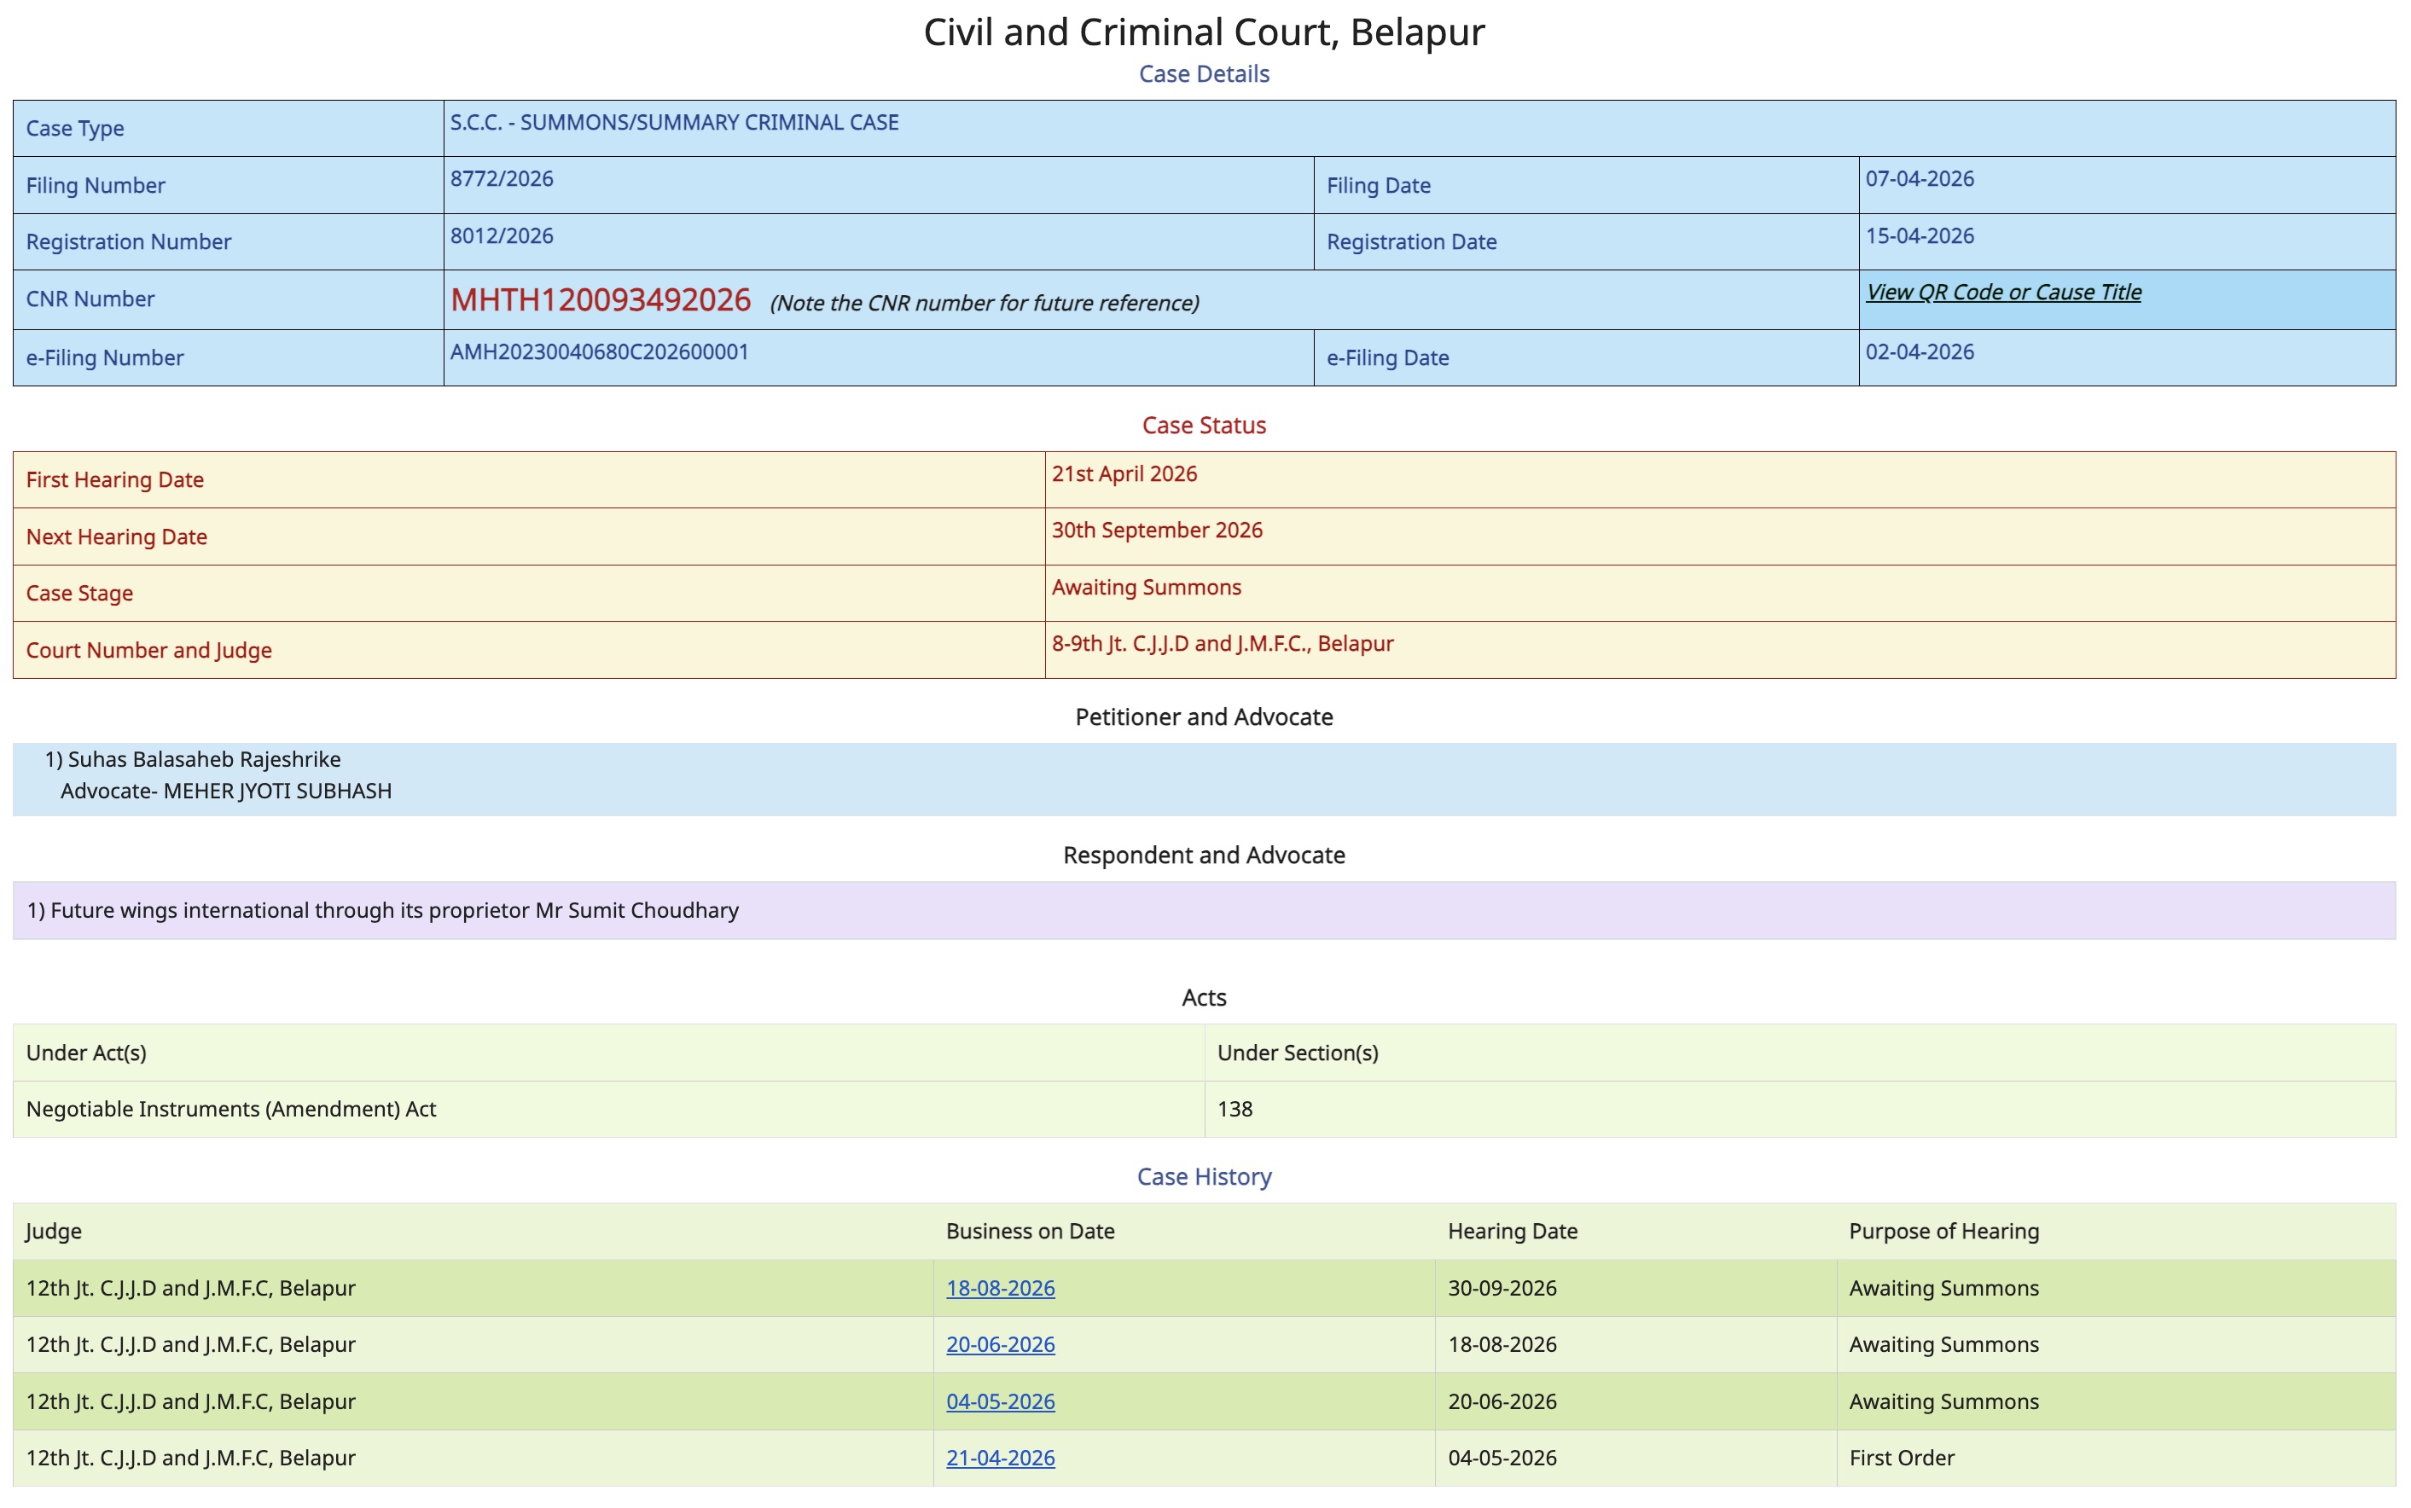Click next hearing date 30th September 2026
The height and width of the screenshot is (1508, 2411).
1157,530
